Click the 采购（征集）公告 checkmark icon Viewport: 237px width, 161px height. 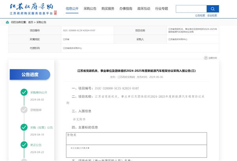coord(24,127)
